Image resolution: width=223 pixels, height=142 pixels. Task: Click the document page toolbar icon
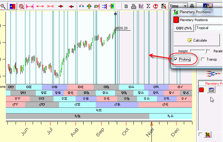click(x=126, y=6)
